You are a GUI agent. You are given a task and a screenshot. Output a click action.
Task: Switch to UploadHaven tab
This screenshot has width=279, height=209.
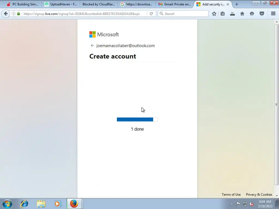pyautogui.click(x=61, y=4)
